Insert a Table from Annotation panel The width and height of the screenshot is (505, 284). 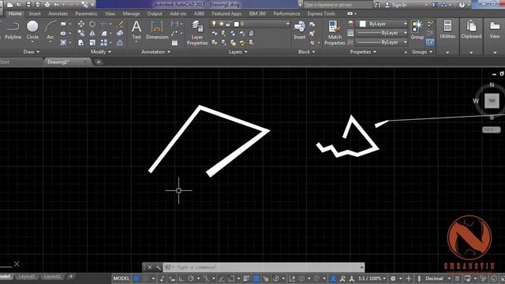coord(174,43)
